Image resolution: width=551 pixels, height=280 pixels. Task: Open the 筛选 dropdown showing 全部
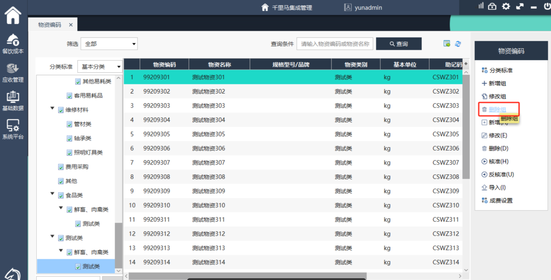point(109,44)
